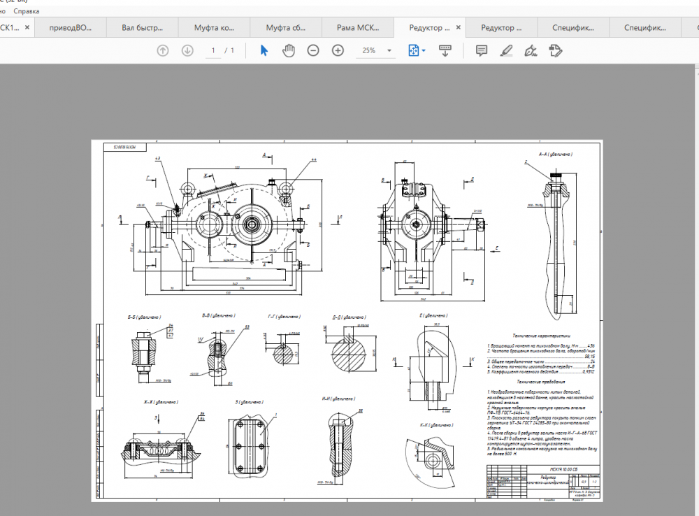
Task: Open the sign document tool
Action: pyautogui.click(x=531, y=50)
